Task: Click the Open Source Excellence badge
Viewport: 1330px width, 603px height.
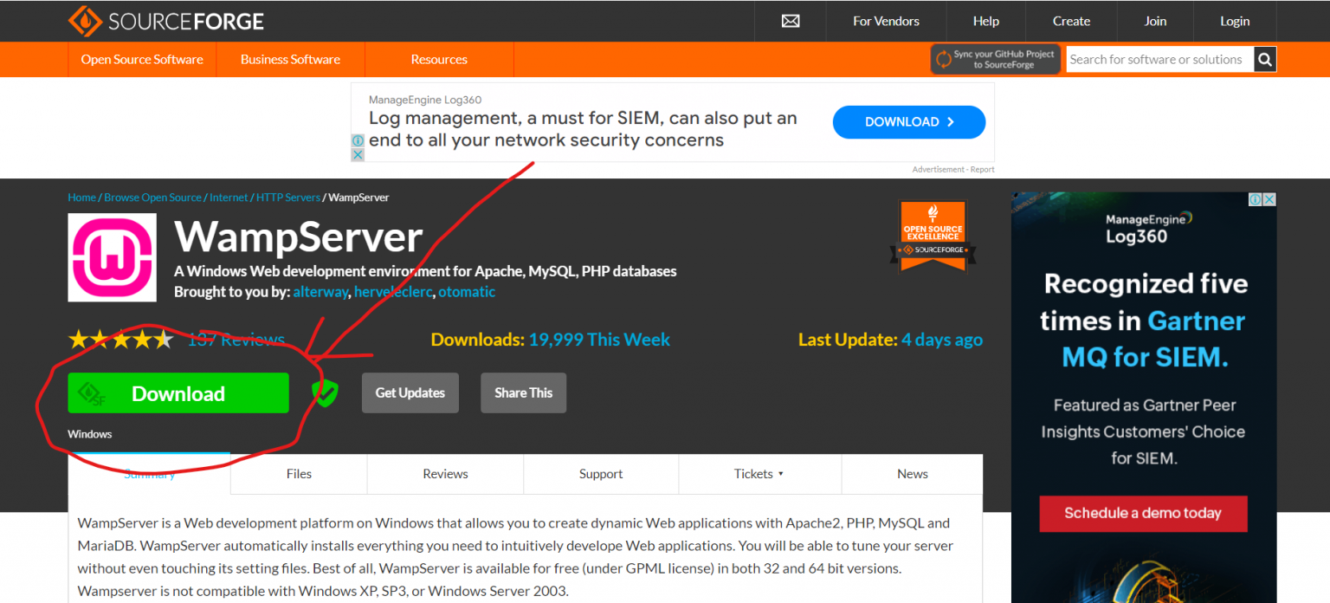Action: [x=933, y=232]
